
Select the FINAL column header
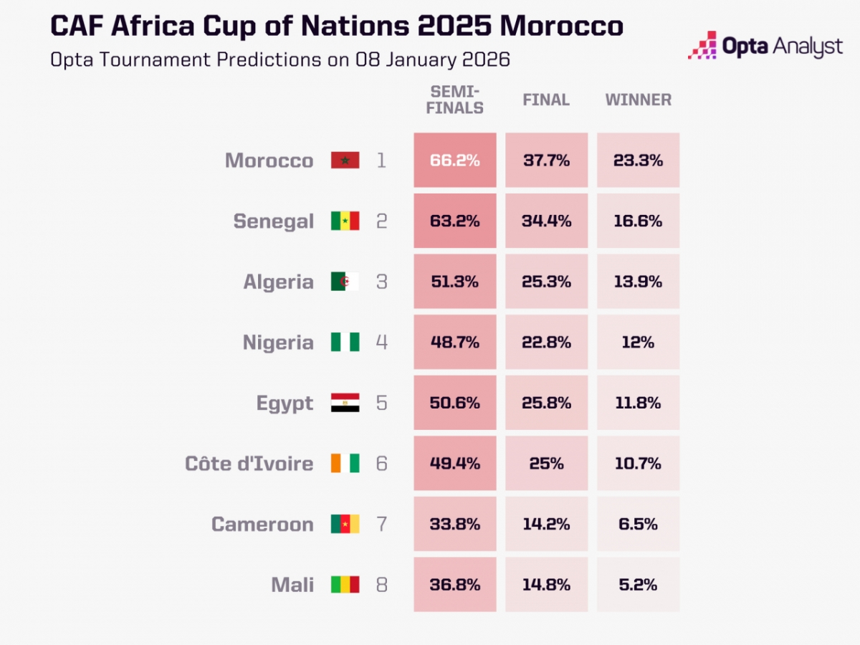click(546, 100)
